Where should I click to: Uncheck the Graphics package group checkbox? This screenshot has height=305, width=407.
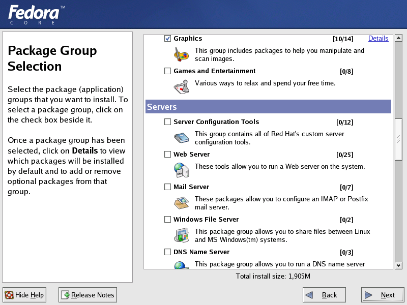point(167,39)
